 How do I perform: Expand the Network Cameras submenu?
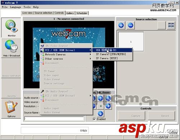pyautogui.click(x=66, y=54)
